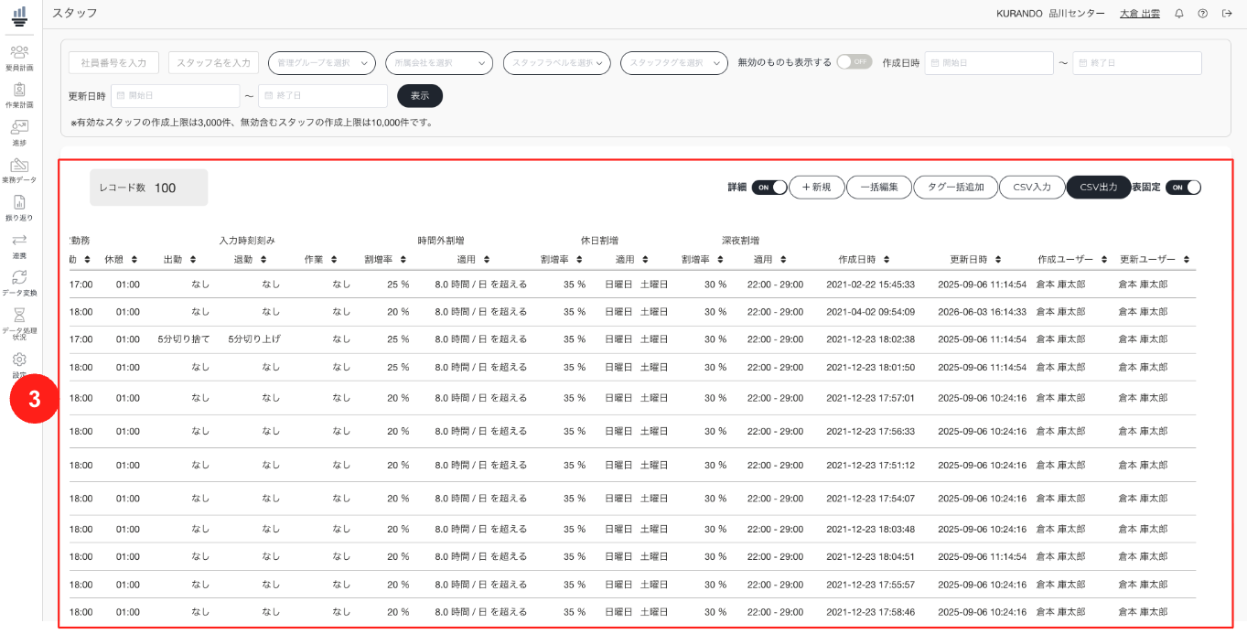The image size is (1247, 634).
Task: Sort by the 更新ユーザー column header
Action: (1154, 260)
